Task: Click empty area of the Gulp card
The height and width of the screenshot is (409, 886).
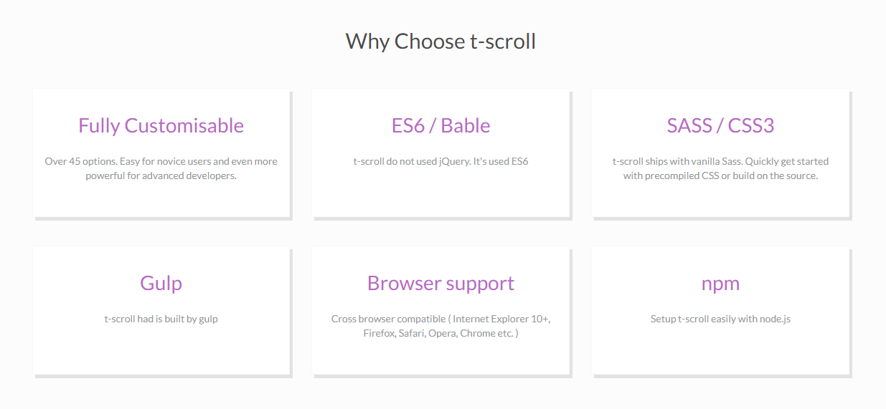Action: click(161, 351)
